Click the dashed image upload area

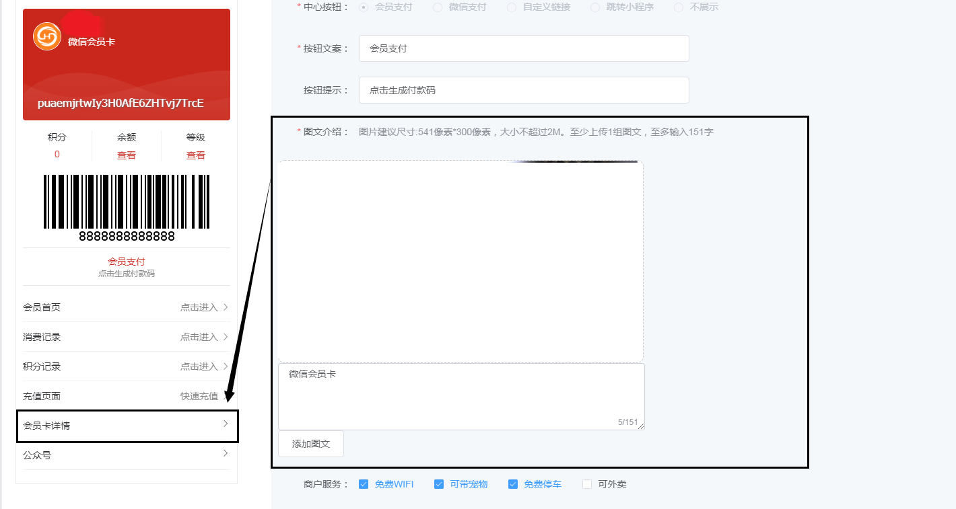point(460,261)
